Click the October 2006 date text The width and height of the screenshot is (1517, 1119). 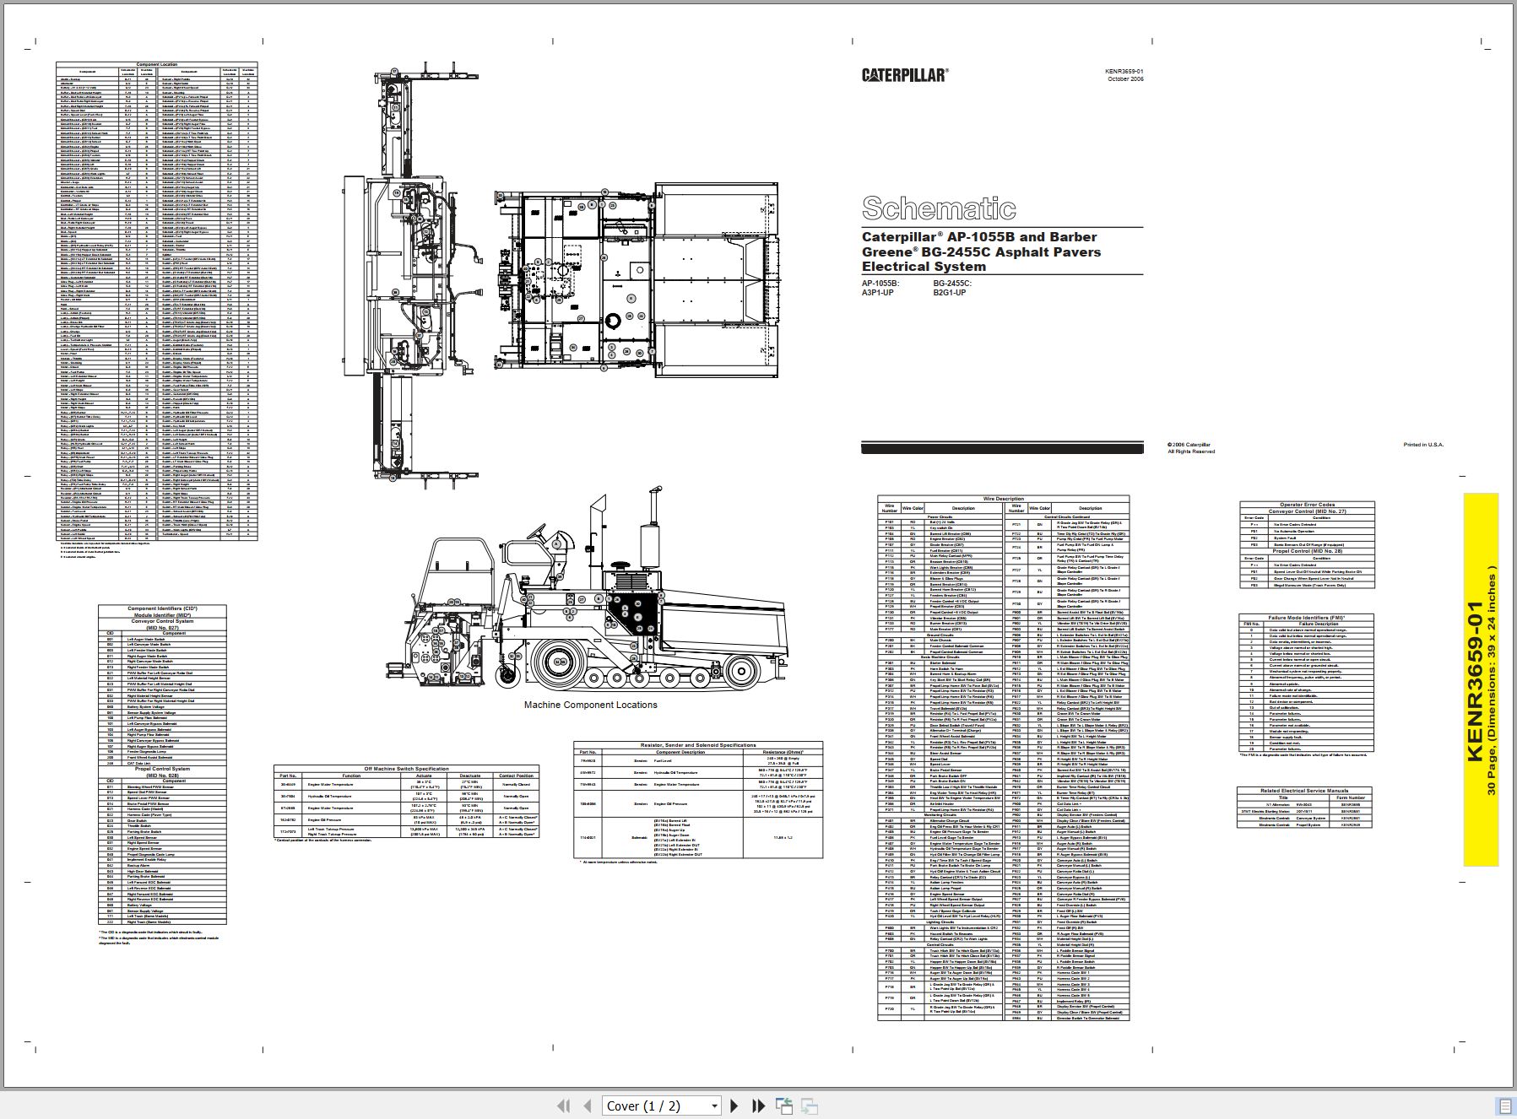click(x=1125, y=78)
